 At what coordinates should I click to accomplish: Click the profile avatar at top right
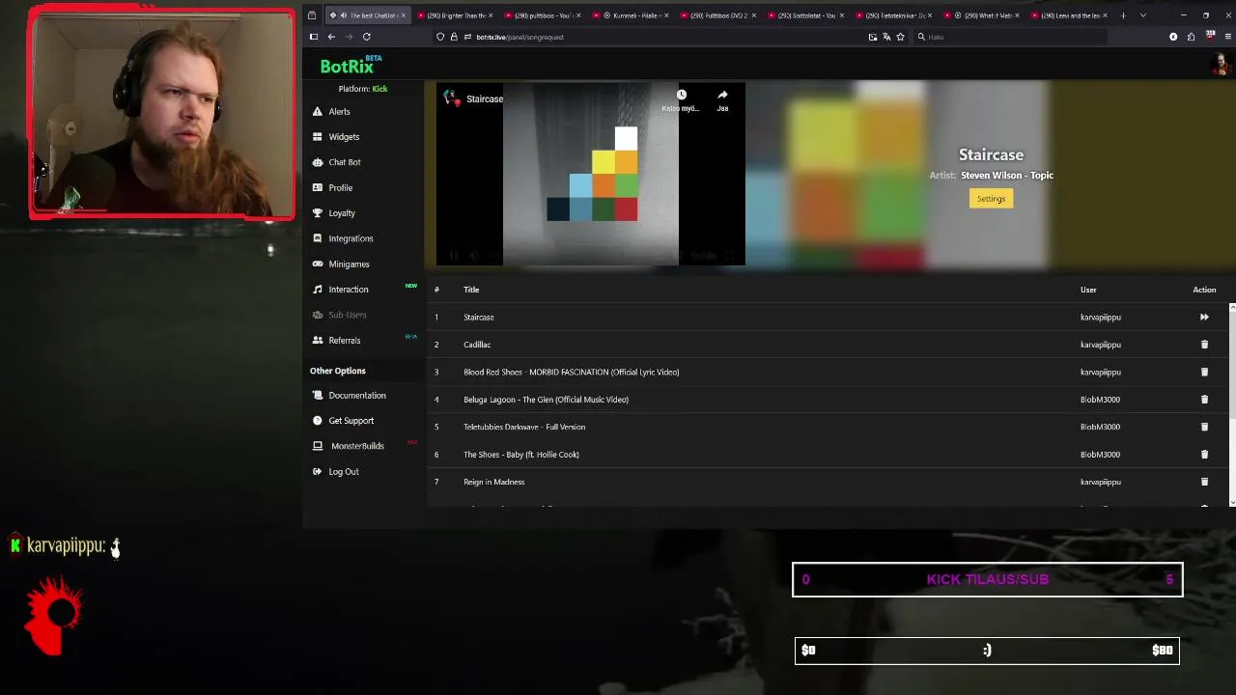(1221, 66)
